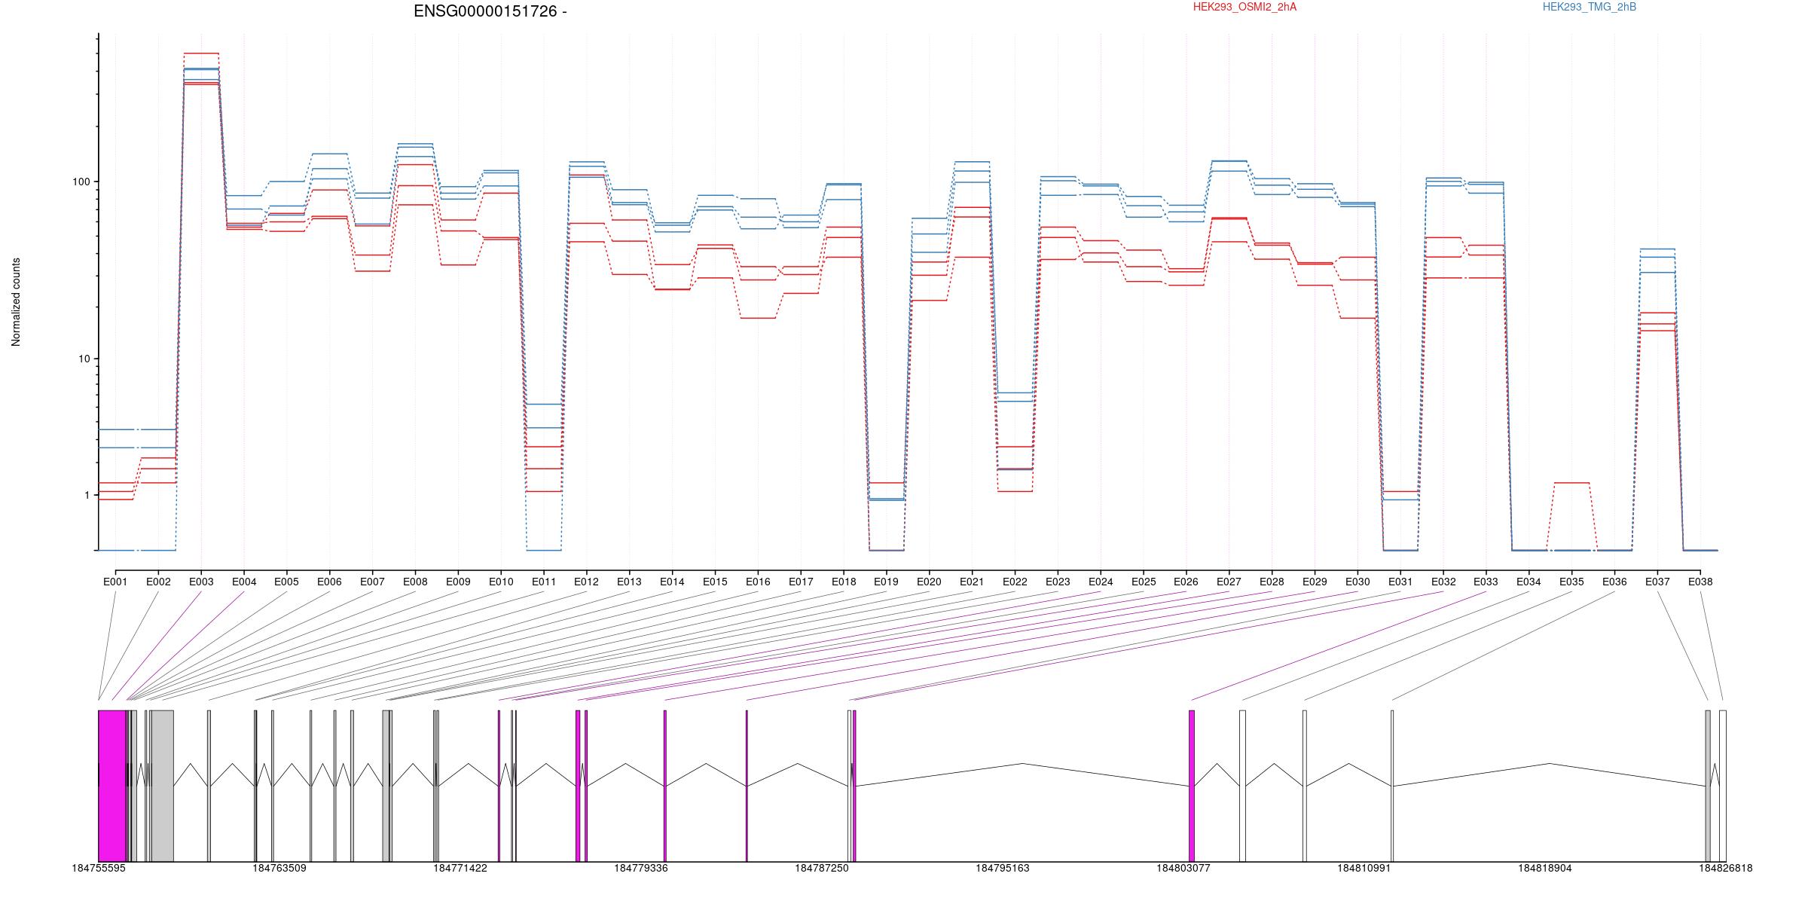Select exon label E002
The height and width of the screenshot is (904, 1808).
pyautogui.click(x=158, y=582)
